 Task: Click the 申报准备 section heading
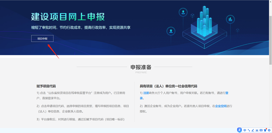[141, 67]
